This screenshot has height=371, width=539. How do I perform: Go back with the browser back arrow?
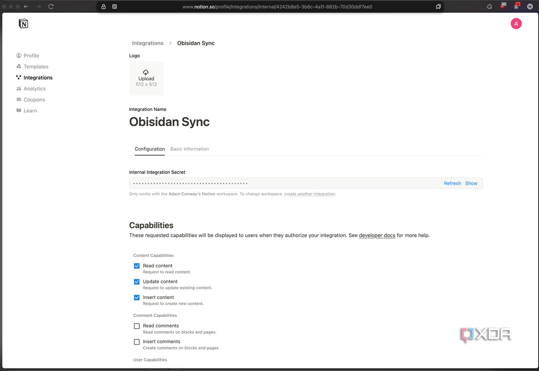pyautogui.click(x=26, y=7)
